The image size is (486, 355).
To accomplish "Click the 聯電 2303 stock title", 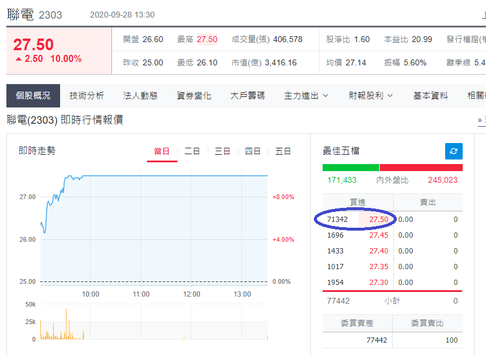I will (34, 15).
